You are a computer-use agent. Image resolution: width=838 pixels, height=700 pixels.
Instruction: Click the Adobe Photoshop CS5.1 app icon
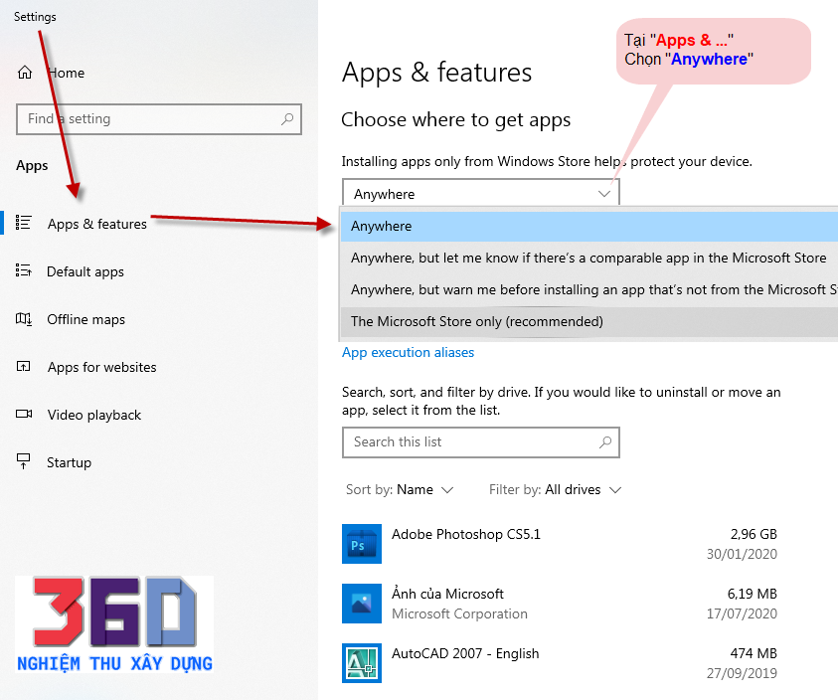pyautogui.click(x=362, y=544)
